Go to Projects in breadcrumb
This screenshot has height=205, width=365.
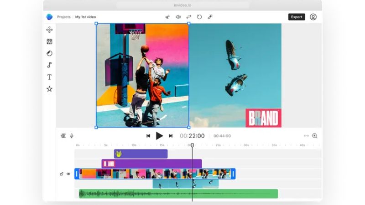pos(63,17)
